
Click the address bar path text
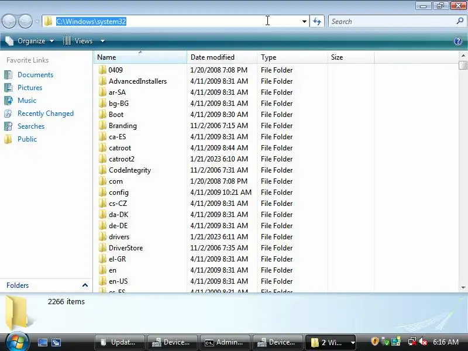91,22
